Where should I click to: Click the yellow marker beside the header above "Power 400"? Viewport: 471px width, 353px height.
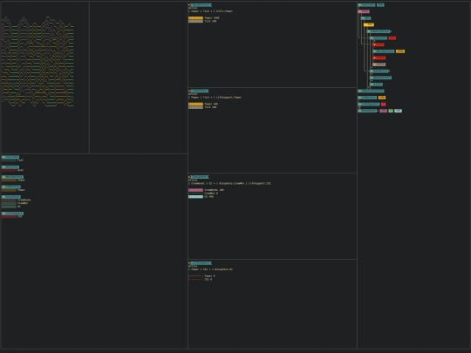point(189,91)
